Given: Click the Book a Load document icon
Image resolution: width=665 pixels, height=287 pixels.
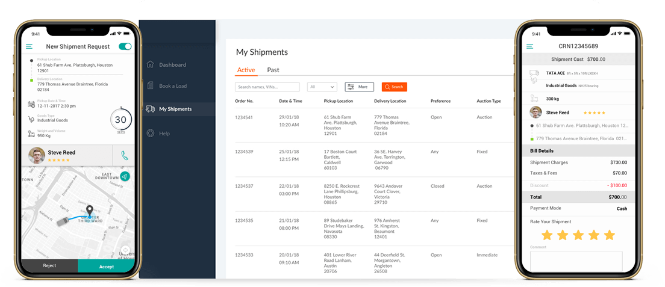Looking at the screenshot, I should pos(150,85).
